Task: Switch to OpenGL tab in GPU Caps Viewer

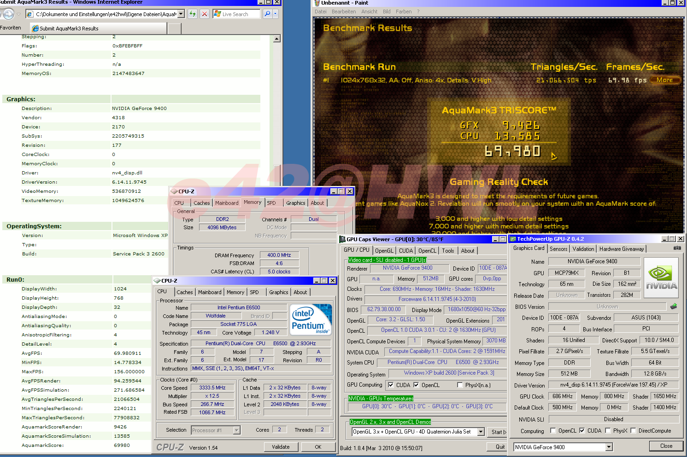Action: point(384,251)
